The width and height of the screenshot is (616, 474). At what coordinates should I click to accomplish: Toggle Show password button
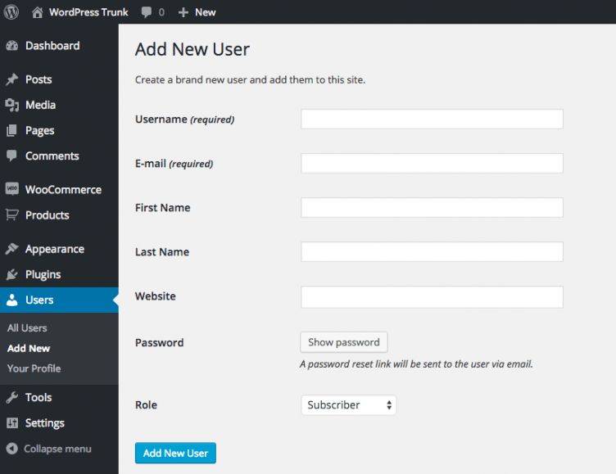tap(343, 342)
